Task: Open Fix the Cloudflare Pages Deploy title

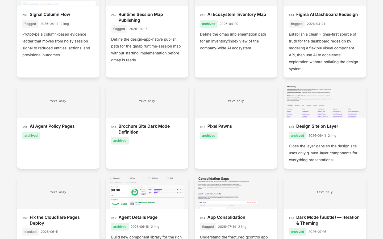Action: (x=55, y=220)
